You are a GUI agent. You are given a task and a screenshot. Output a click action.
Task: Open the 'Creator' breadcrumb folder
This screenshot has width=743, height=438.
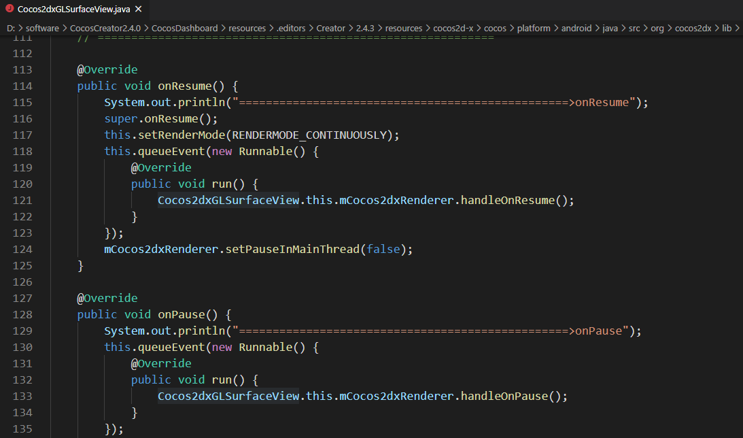pyautogui.click(x=331, y=29)
